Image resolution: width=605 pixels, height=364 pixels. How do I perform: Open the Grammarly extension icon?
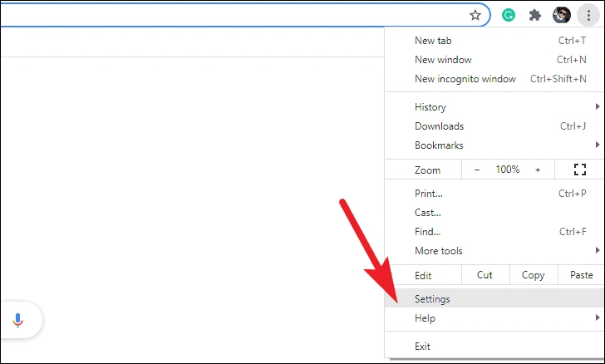pos(509,16)
